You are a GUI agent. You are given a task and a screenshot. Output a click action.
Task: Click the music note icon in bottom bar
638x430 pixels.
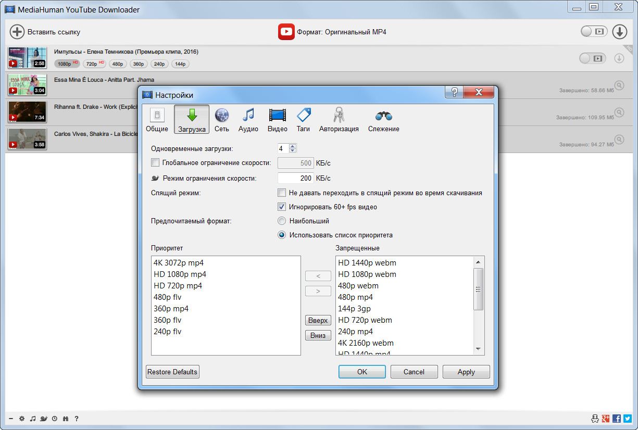click(x=33, y=419)
